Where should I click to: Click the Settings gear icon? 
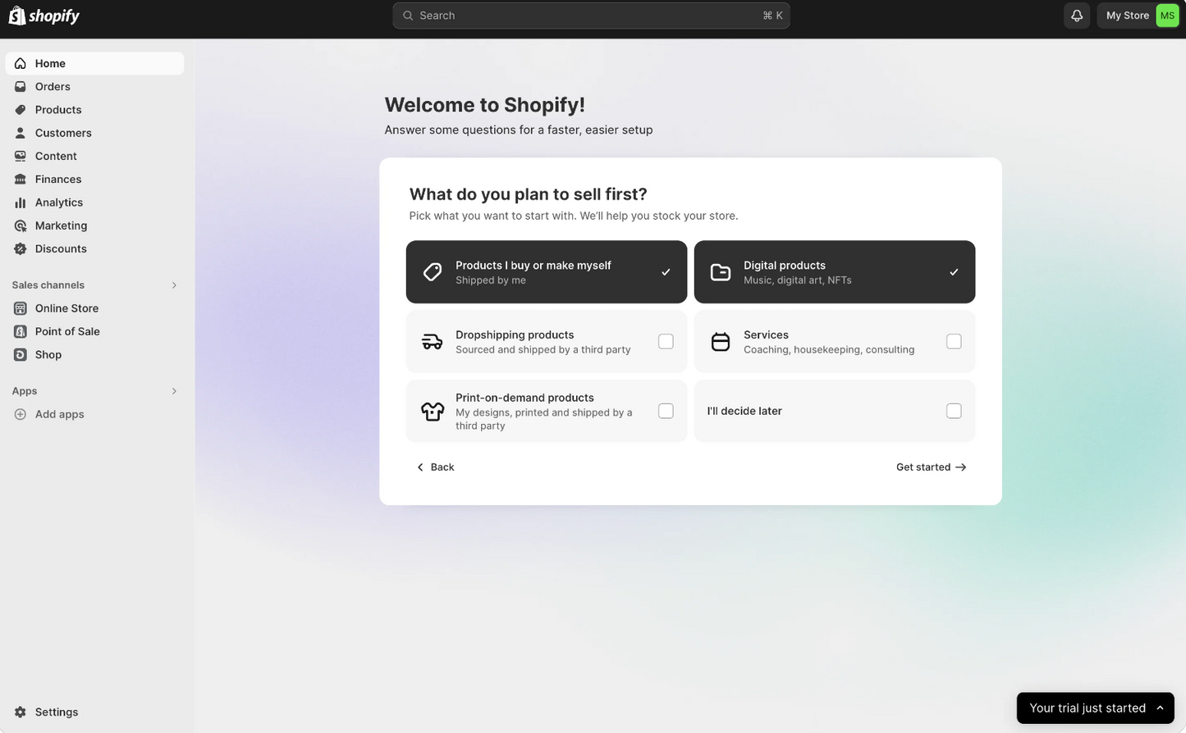click(21, 712)
